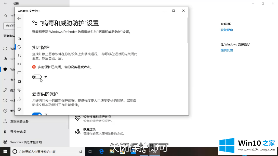The image size is (278, 156).
Task: Click back arrow in Settings window
Action: click(x=5, y=3)
